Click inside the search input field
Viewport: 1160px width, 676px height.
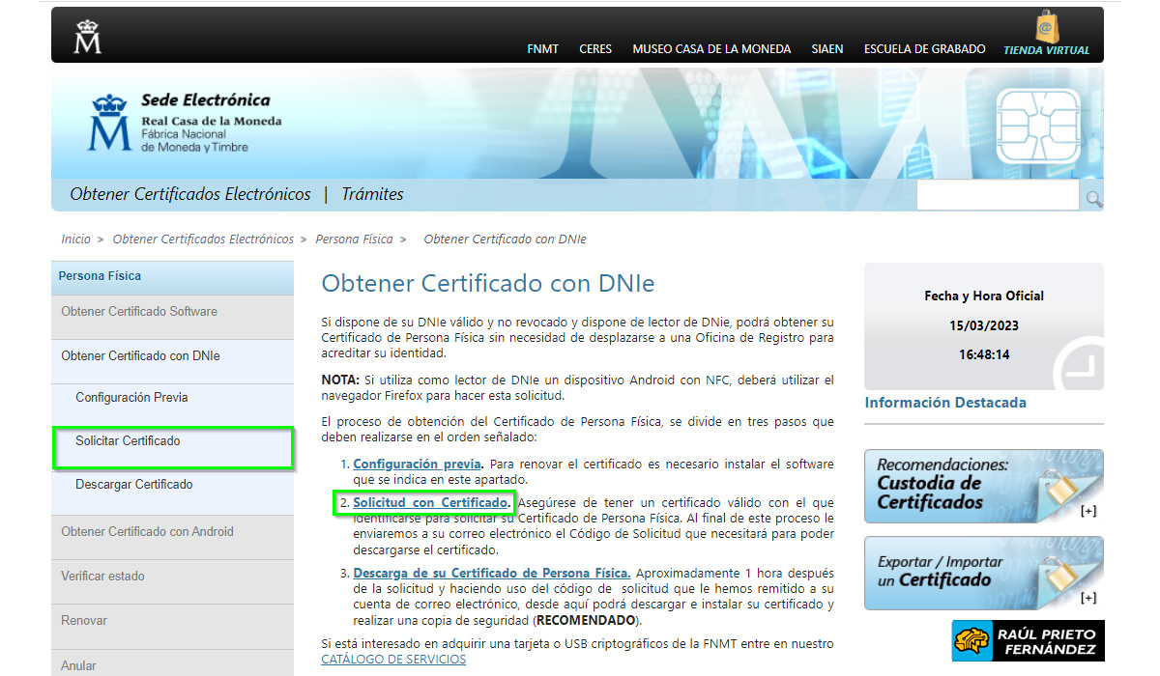click(996, 194)
